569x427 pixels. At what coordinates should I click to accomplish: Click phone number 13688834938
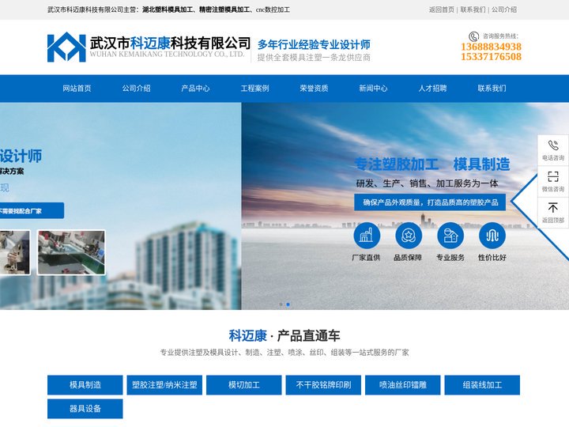pos(491,47)
